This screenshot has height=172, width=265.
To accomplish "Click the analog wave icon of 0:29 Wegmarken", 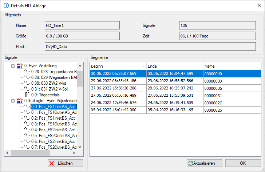I will coord(27,77).
